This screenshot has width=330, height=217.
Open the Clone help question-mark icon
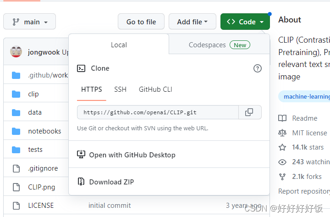258,68
